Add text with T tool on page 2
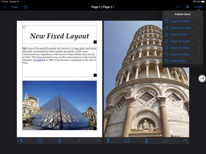 click(108, 141)
